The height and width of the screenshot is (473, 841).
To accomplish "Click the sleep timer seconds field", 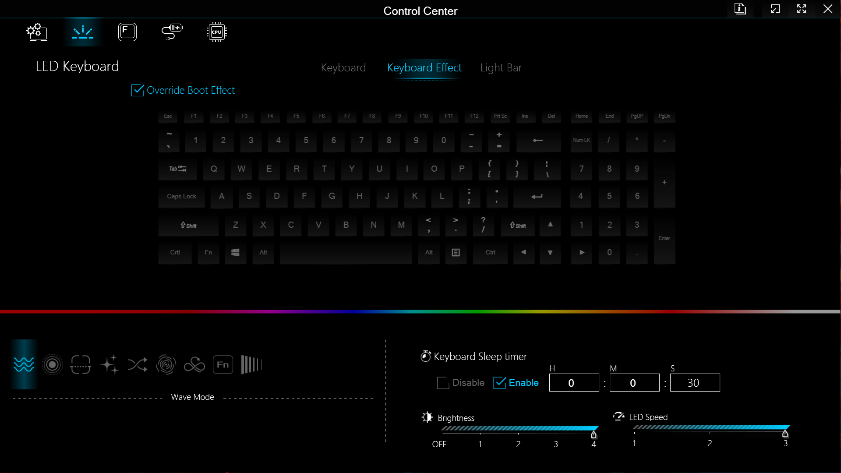I will point(695,383).
